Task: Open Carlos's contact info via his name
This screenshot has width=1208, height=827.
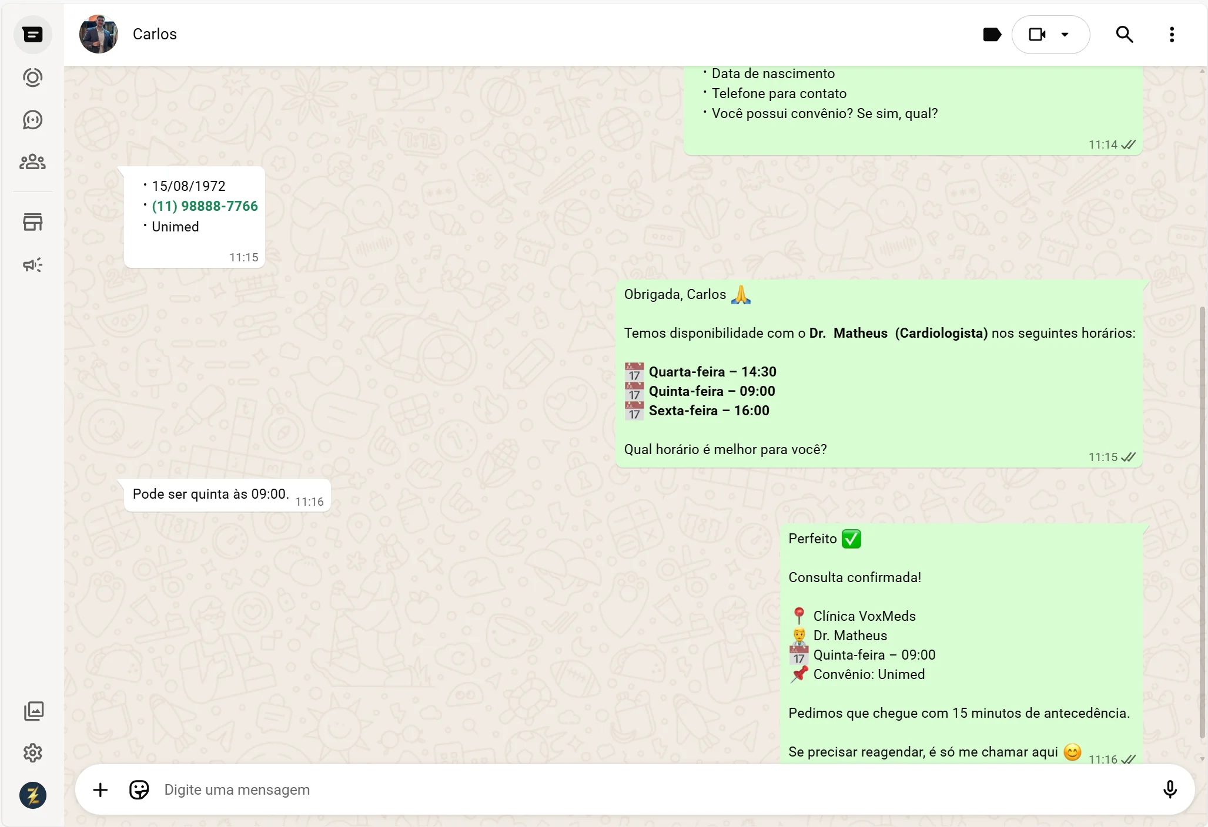Action: pos(154,33)
